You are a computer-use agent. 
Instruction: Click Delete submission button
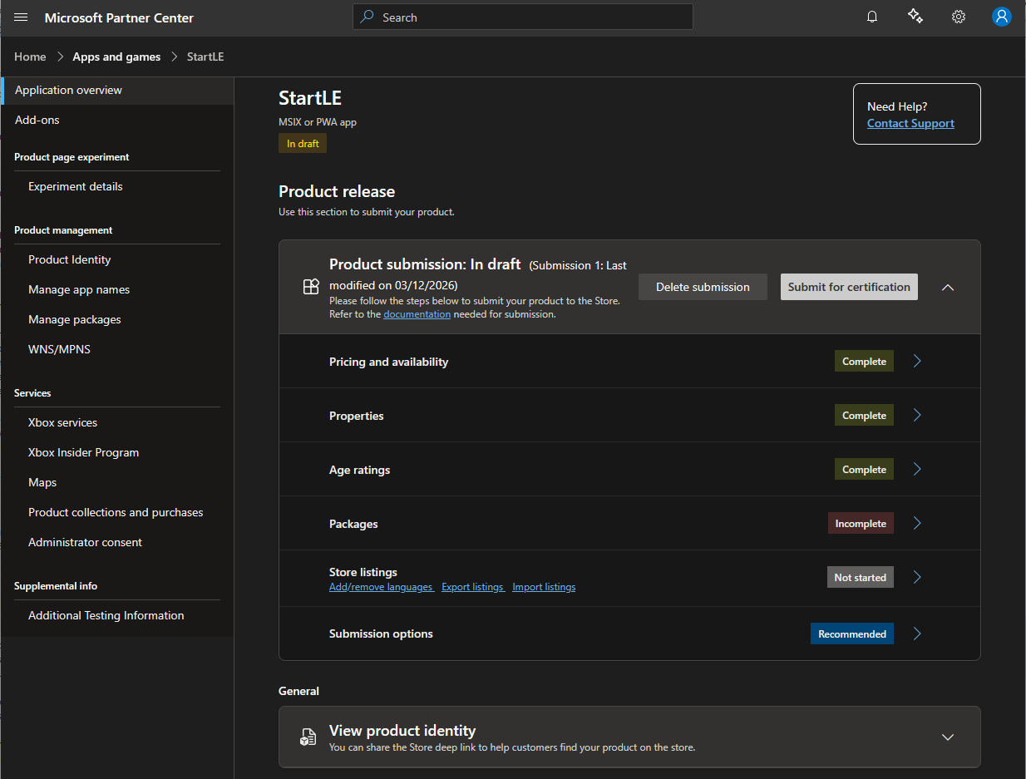click(x=703, y=287)
